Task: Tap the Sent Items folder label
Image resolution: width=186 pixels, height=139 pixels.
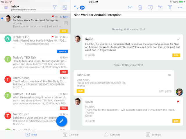Action: pos(165,91)
